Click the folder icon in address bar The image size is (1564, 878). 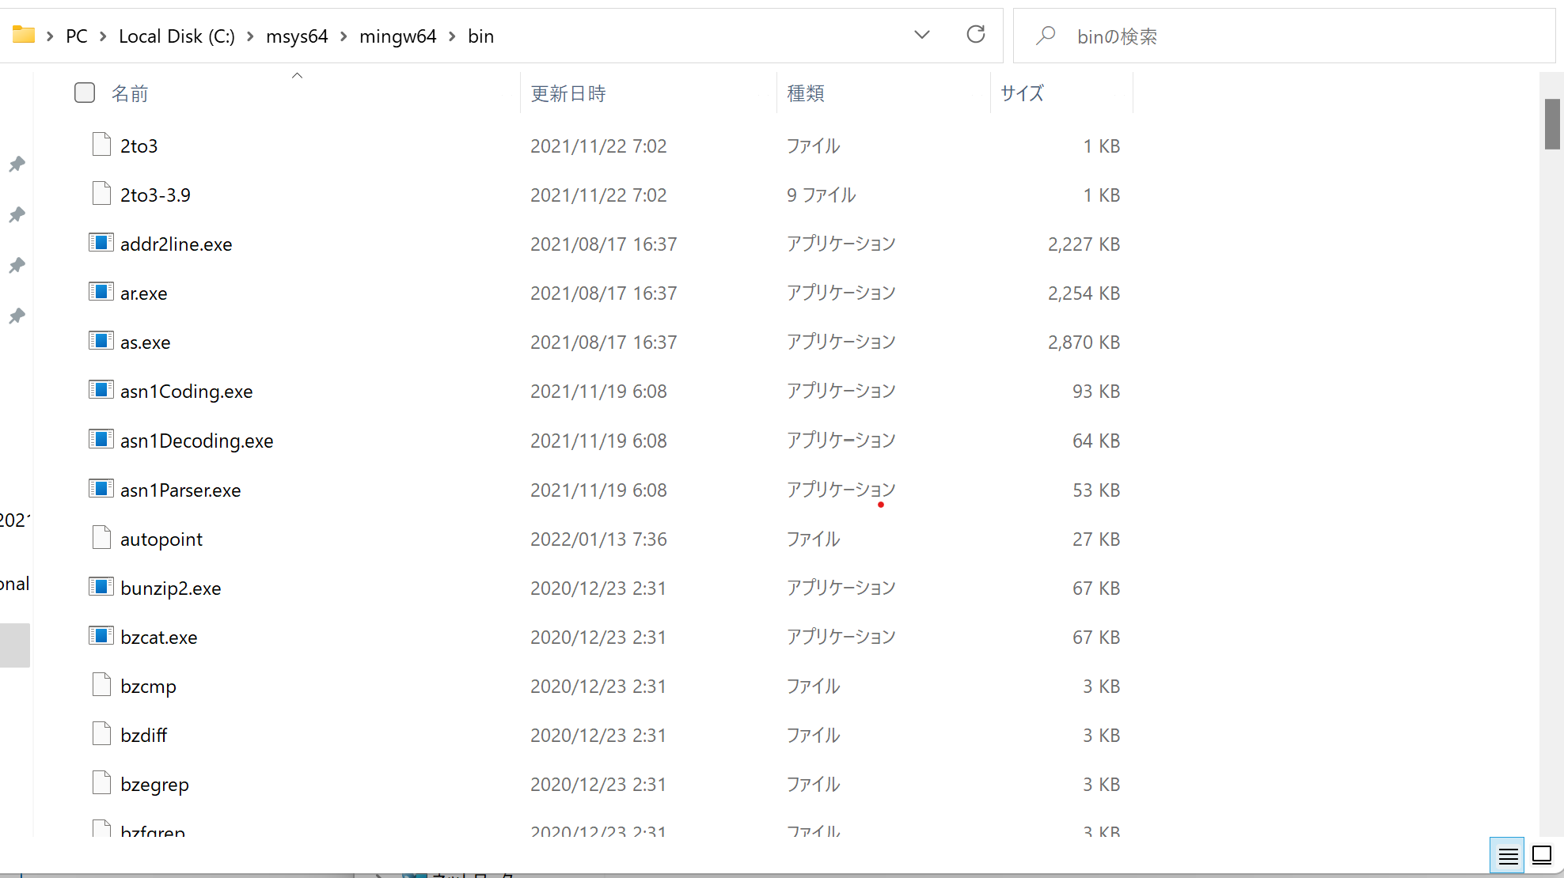point(23,35)
